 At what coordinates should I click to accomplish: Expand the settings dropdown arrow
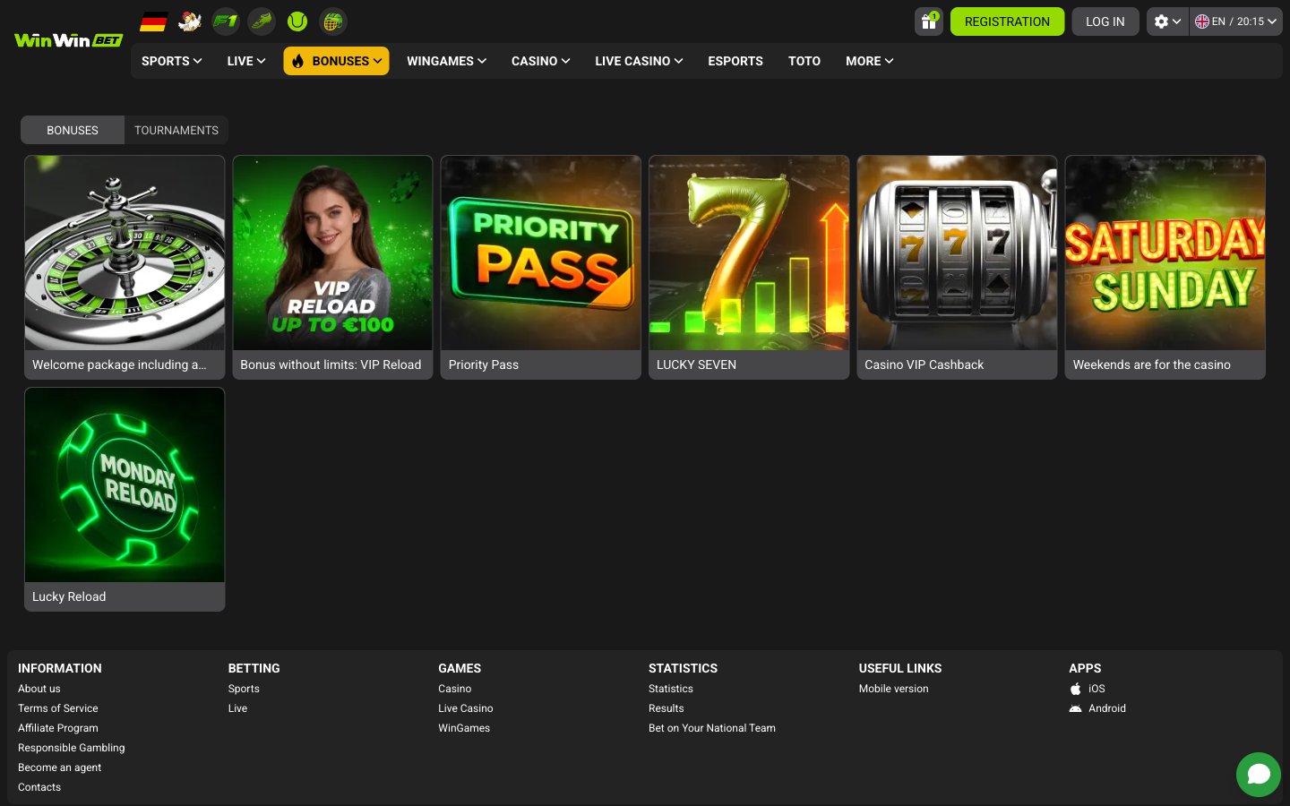pos(1176,21)
